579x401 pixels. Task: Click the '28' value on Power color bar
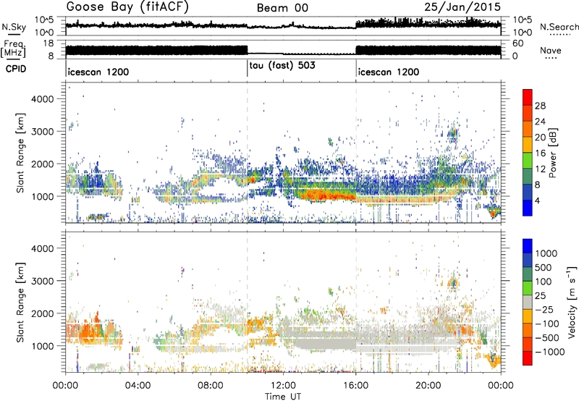coord(540,106)
